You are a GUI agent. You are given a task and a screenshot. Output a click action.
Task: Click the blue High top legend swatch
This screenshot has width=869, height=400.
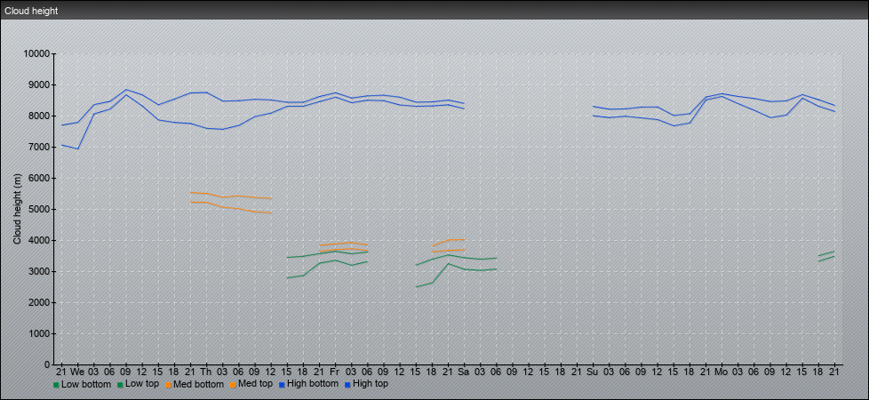point(347,385)
